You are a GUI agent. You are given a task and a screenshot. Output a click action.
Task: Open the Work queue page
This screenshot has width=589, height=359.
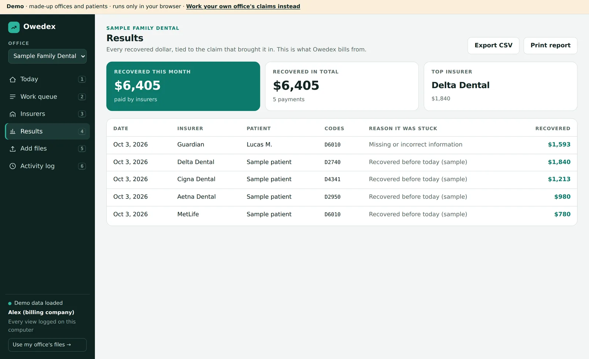coord(47,97)
